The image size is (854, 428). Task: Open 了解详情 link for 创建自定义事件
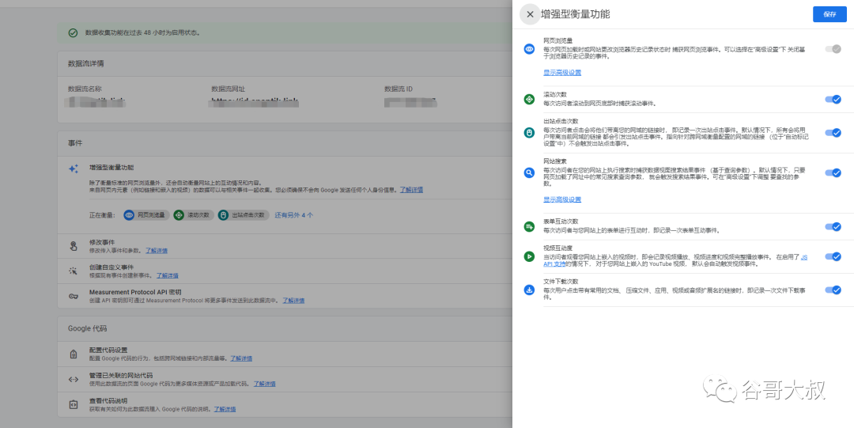click(x=167, y=276)
